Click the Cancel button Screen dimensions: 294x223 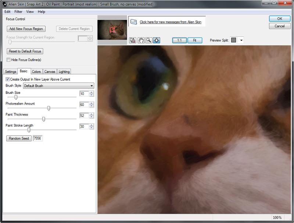click(280, 26)
